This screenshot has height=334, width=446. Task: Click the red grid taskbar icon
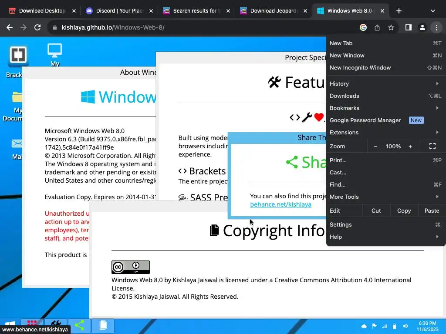32,323
